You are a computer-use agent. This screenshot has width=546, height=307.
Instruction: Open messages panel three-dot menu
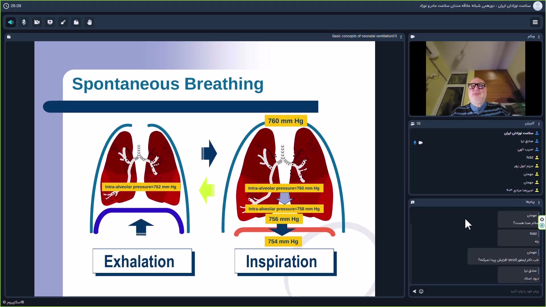pyautogui.click(x=539, y=203)
